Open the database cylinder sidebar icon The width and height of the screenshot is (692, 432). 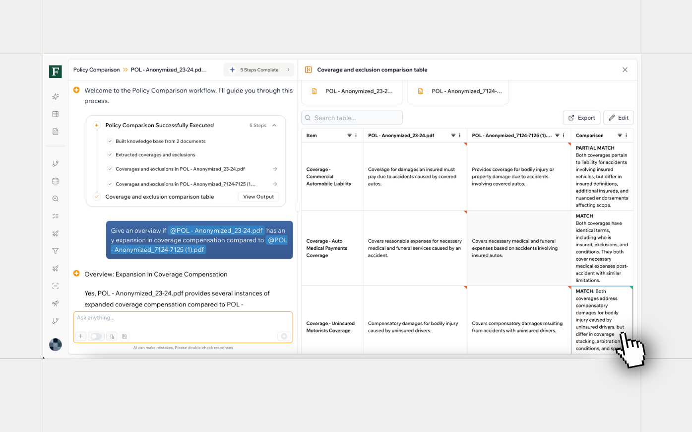tap(56, 181)
